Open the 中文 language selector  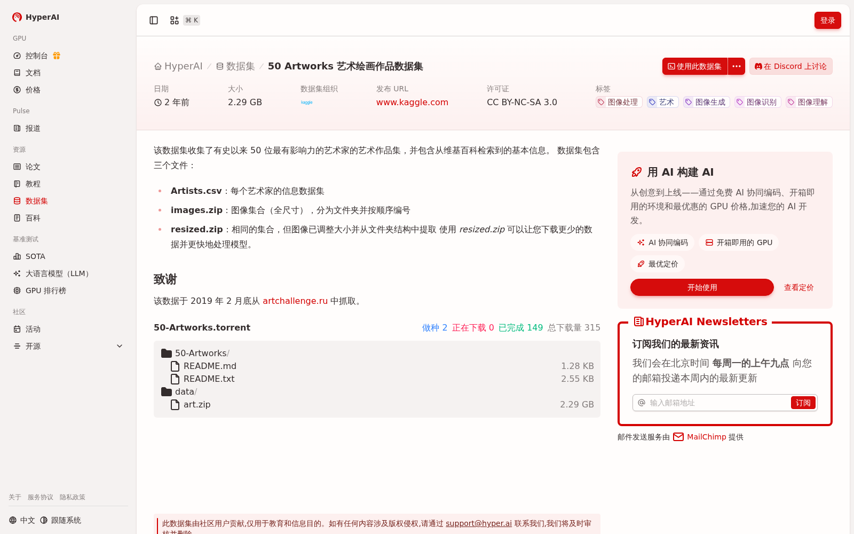(x=22, y=520)
